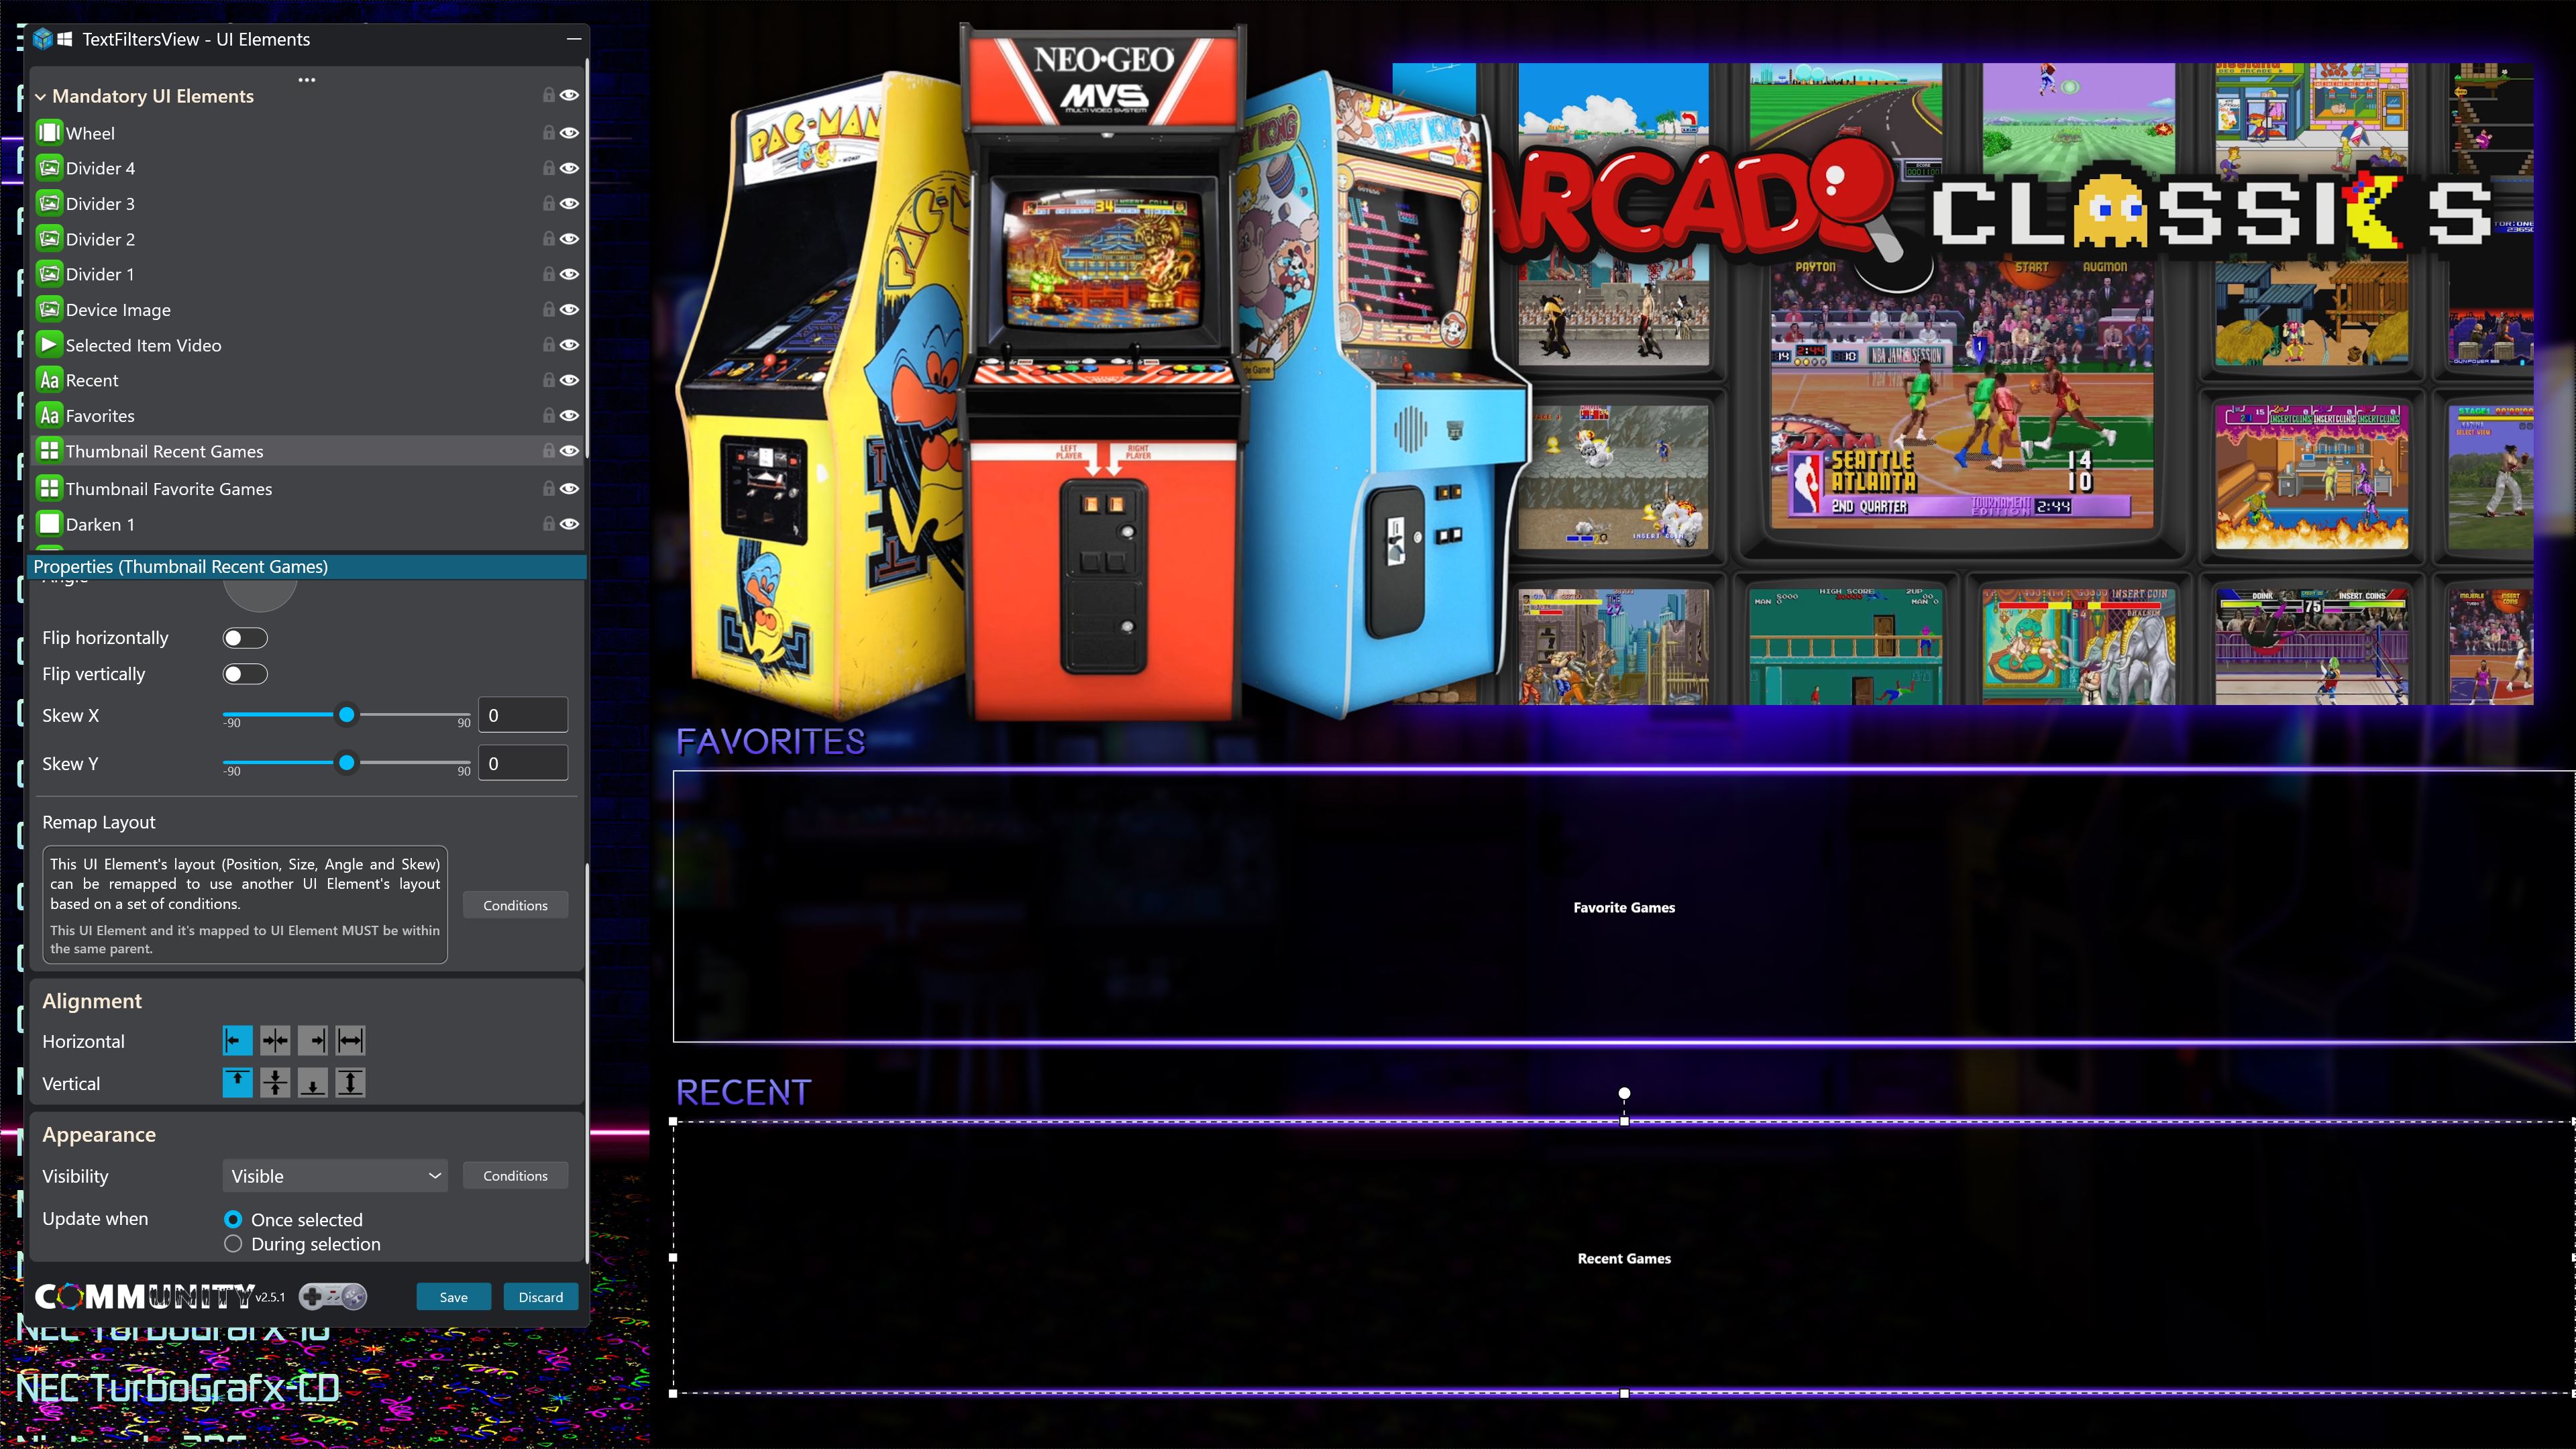Toggle lock on Device Image
The image size is (2576, 1449).
548,309
